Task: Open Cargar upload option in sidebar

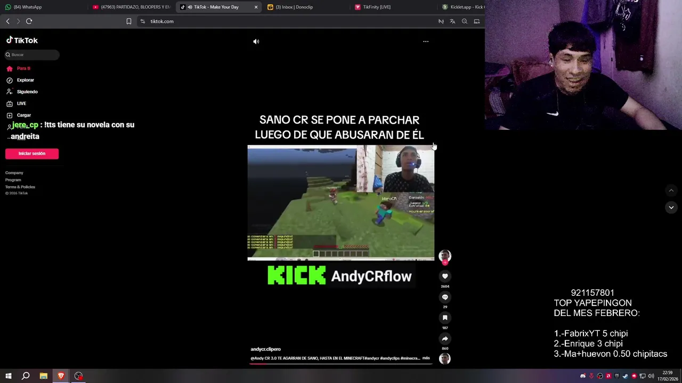Action: click(x=23, y=115)
